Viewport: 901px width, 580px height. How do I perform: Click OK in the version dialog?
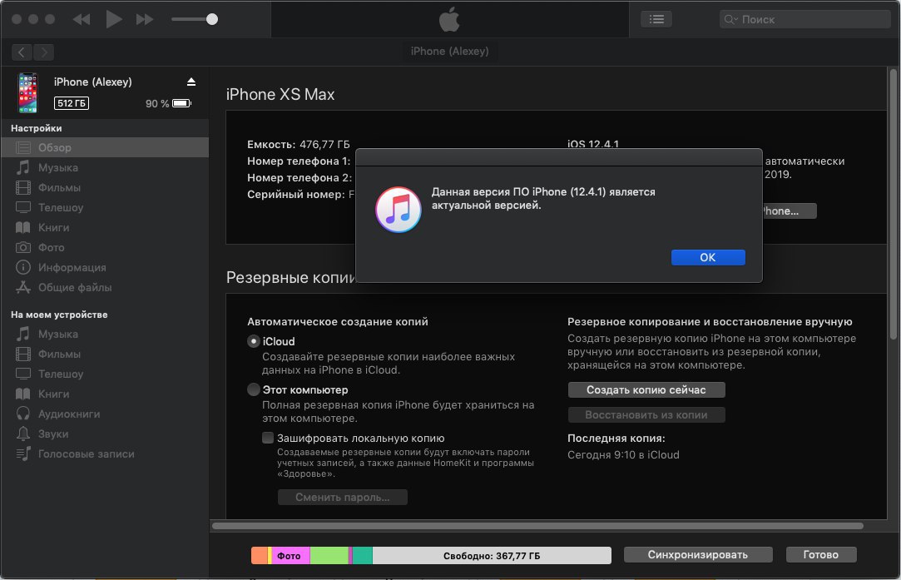click(708, 257)
